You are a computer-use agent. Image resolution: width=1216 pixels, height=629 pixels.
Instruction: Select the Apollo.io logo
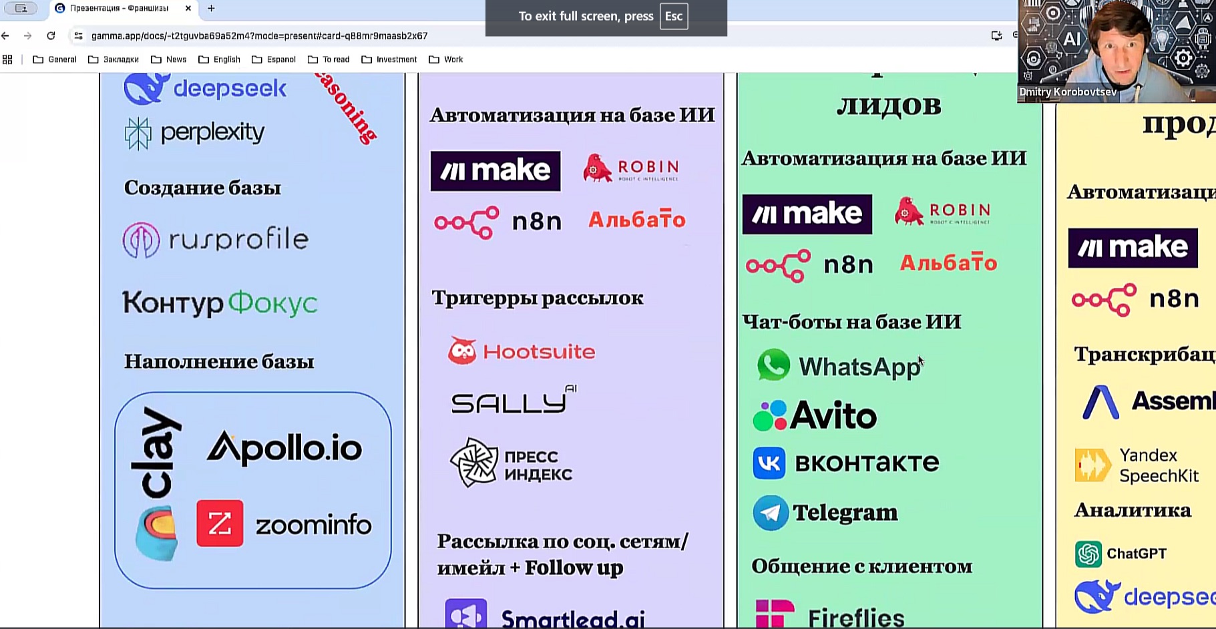[x=284, y=447]
